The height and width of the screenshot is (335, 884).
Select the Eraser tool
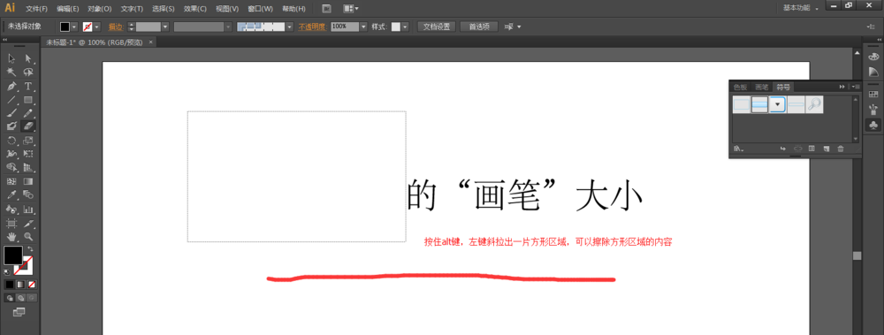click(x=28, y=126)
